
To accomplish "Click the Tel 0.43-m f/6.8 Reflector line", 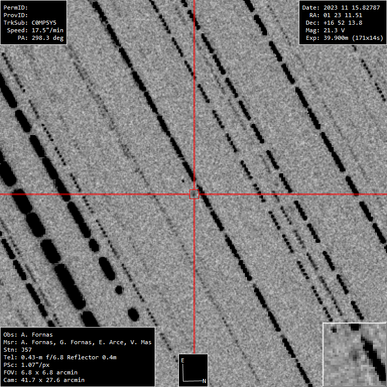I will [60, 357].
